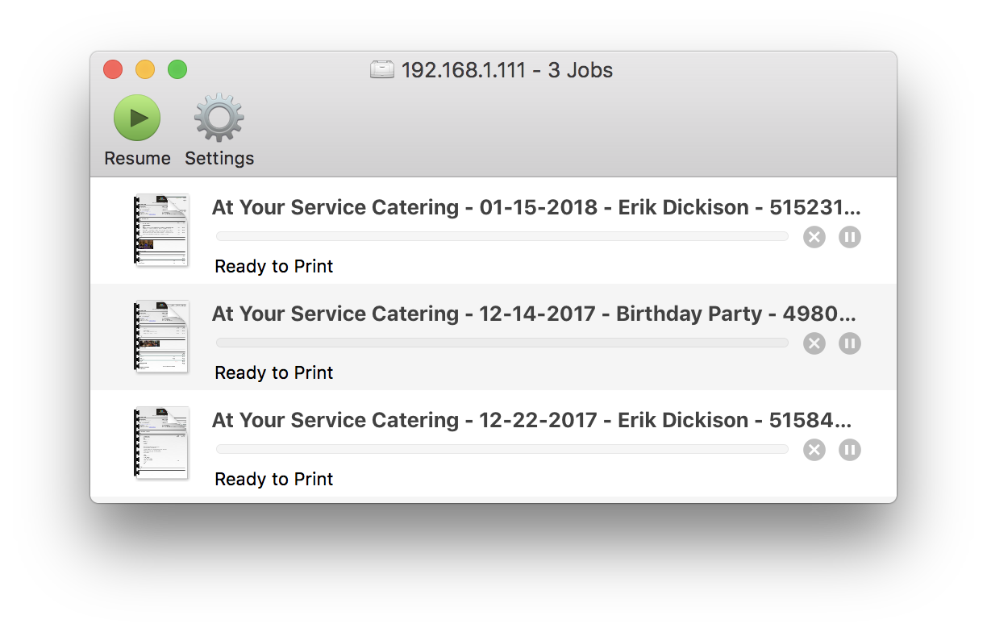987x632 pixels.
Task: Pause the 12-22-2017 Erik Dickison job
Action: click(x=850, y=450)
